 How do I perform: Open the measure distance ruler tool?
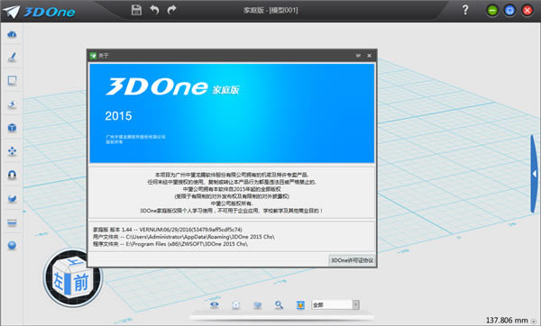pyautogui.click(x=12, y=222)
